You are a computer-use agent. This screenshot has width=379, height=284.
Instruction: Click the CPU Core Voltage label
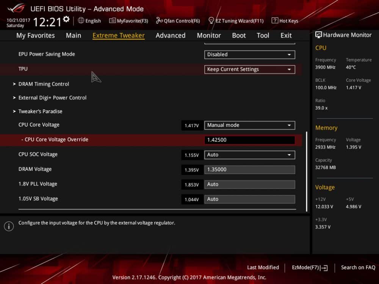pyautogui.click(x=39, y=125)
